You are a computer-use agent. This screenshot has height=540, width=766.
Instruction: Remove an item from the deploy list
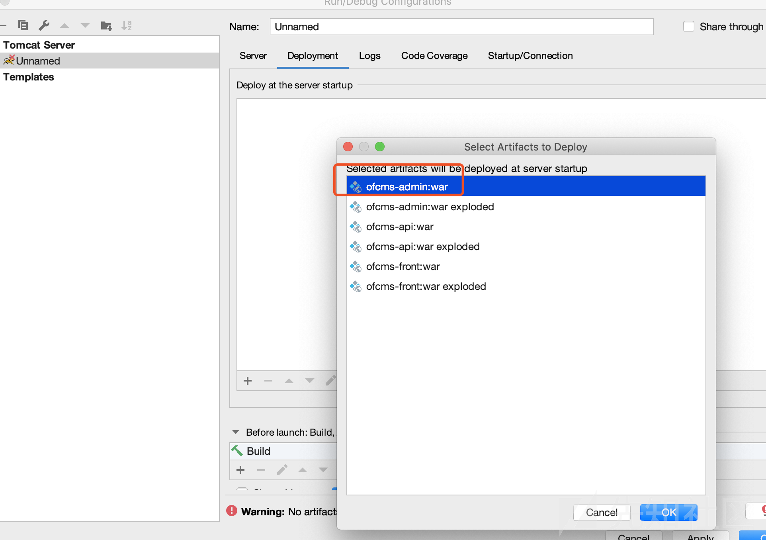pos(268,381)
